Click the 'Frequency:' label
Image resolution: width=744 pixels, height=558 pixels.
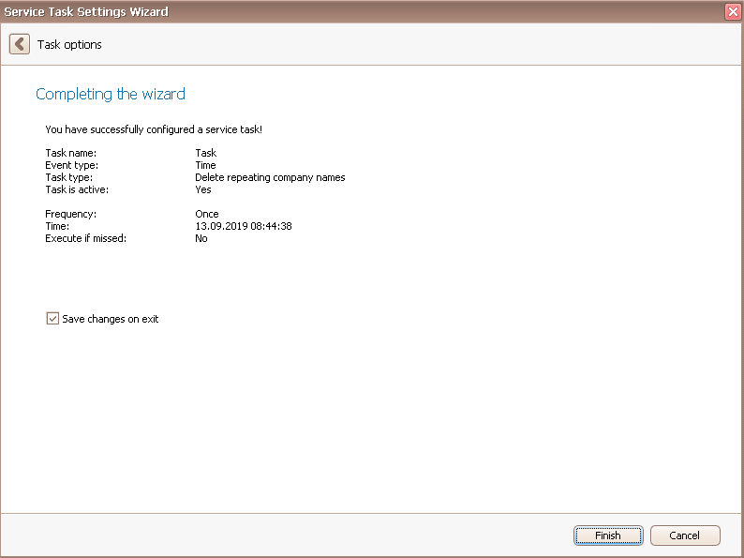point(70,214)
